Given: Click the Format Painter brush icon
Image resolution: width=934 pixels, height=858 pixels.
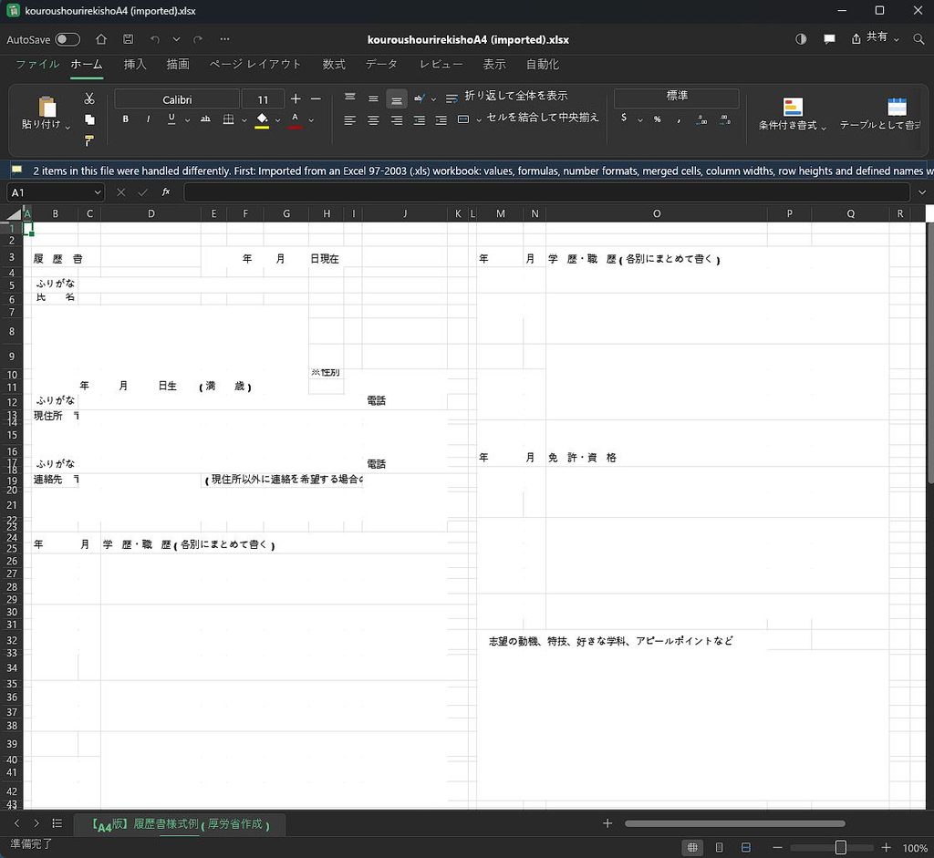Looking at the screenshot, I should click(x=89, y=140).
